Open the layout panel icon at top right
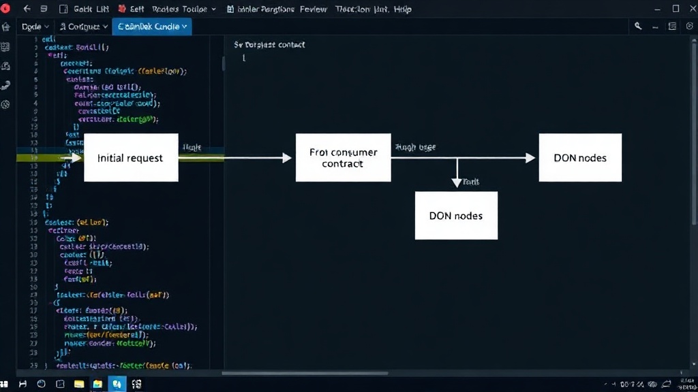The height and width of the screenshot is (392, 698). point(672,27)
